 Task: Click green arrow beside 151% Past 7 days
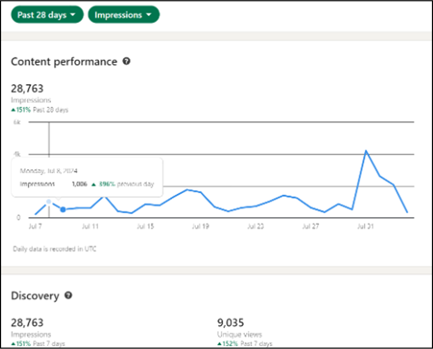pyautogui.click(x=13, y=343)
